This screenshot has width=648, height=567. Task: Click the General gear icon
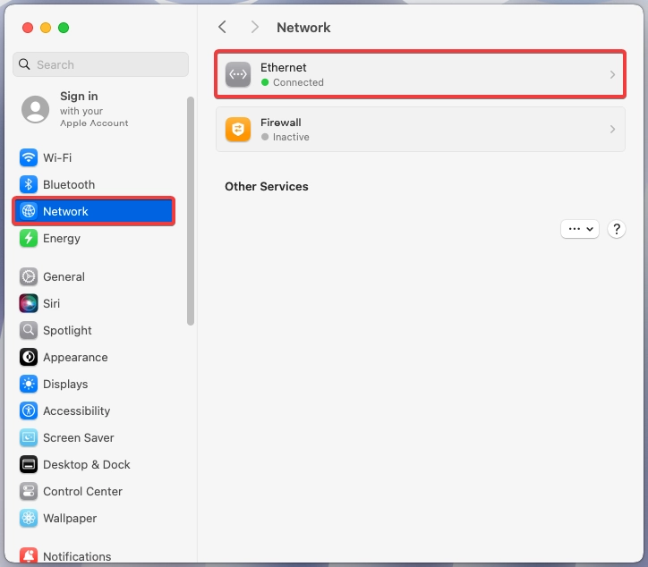click(28, 276)
